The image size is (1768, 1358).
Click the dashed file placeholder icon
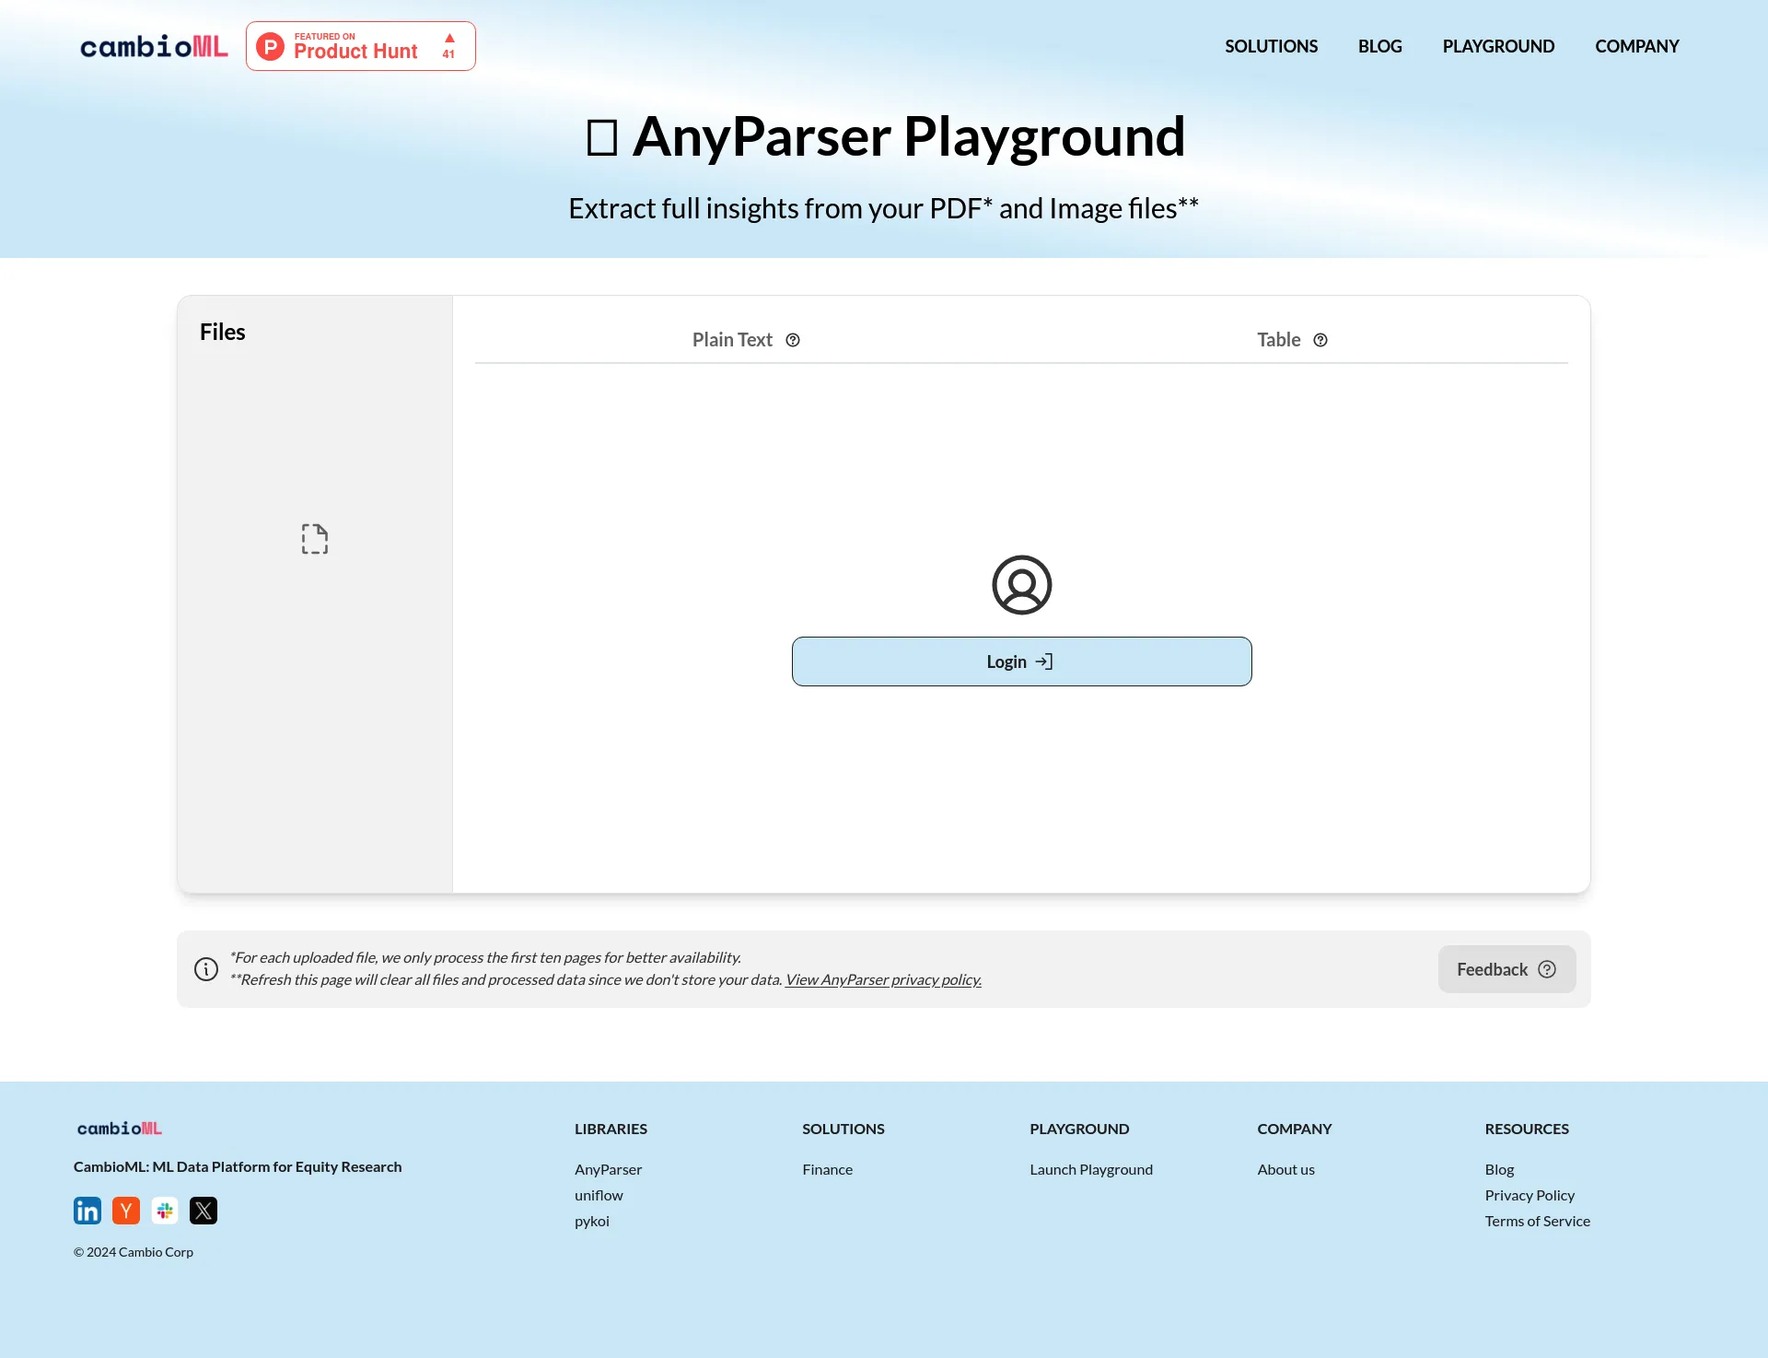(x=315, y=539)
